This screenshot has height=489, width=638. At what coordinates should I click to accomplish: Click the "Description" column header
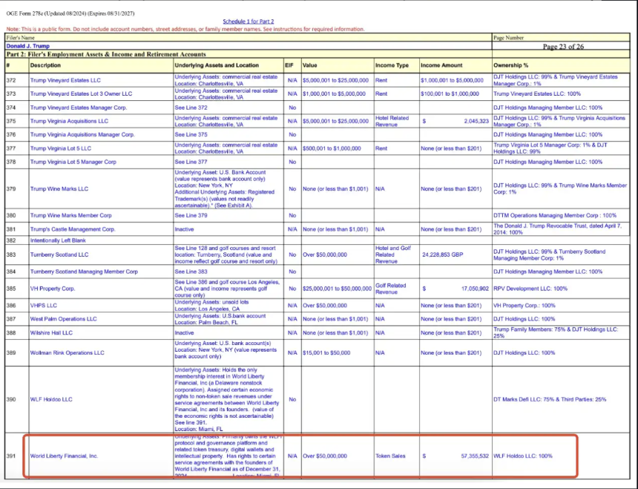point(45,65)
